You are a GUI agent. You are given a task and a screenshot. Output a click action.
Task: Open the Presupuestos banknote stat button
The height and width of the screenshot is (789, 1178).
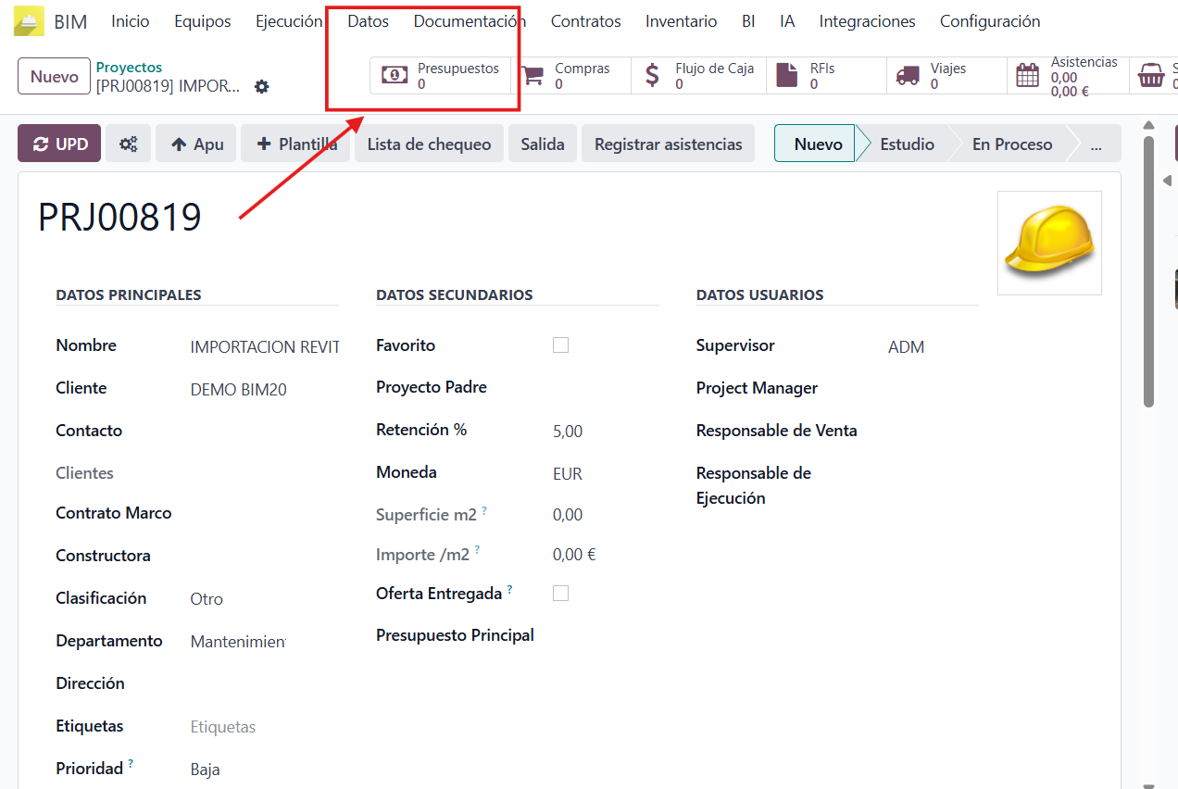(x=395, y=76)
